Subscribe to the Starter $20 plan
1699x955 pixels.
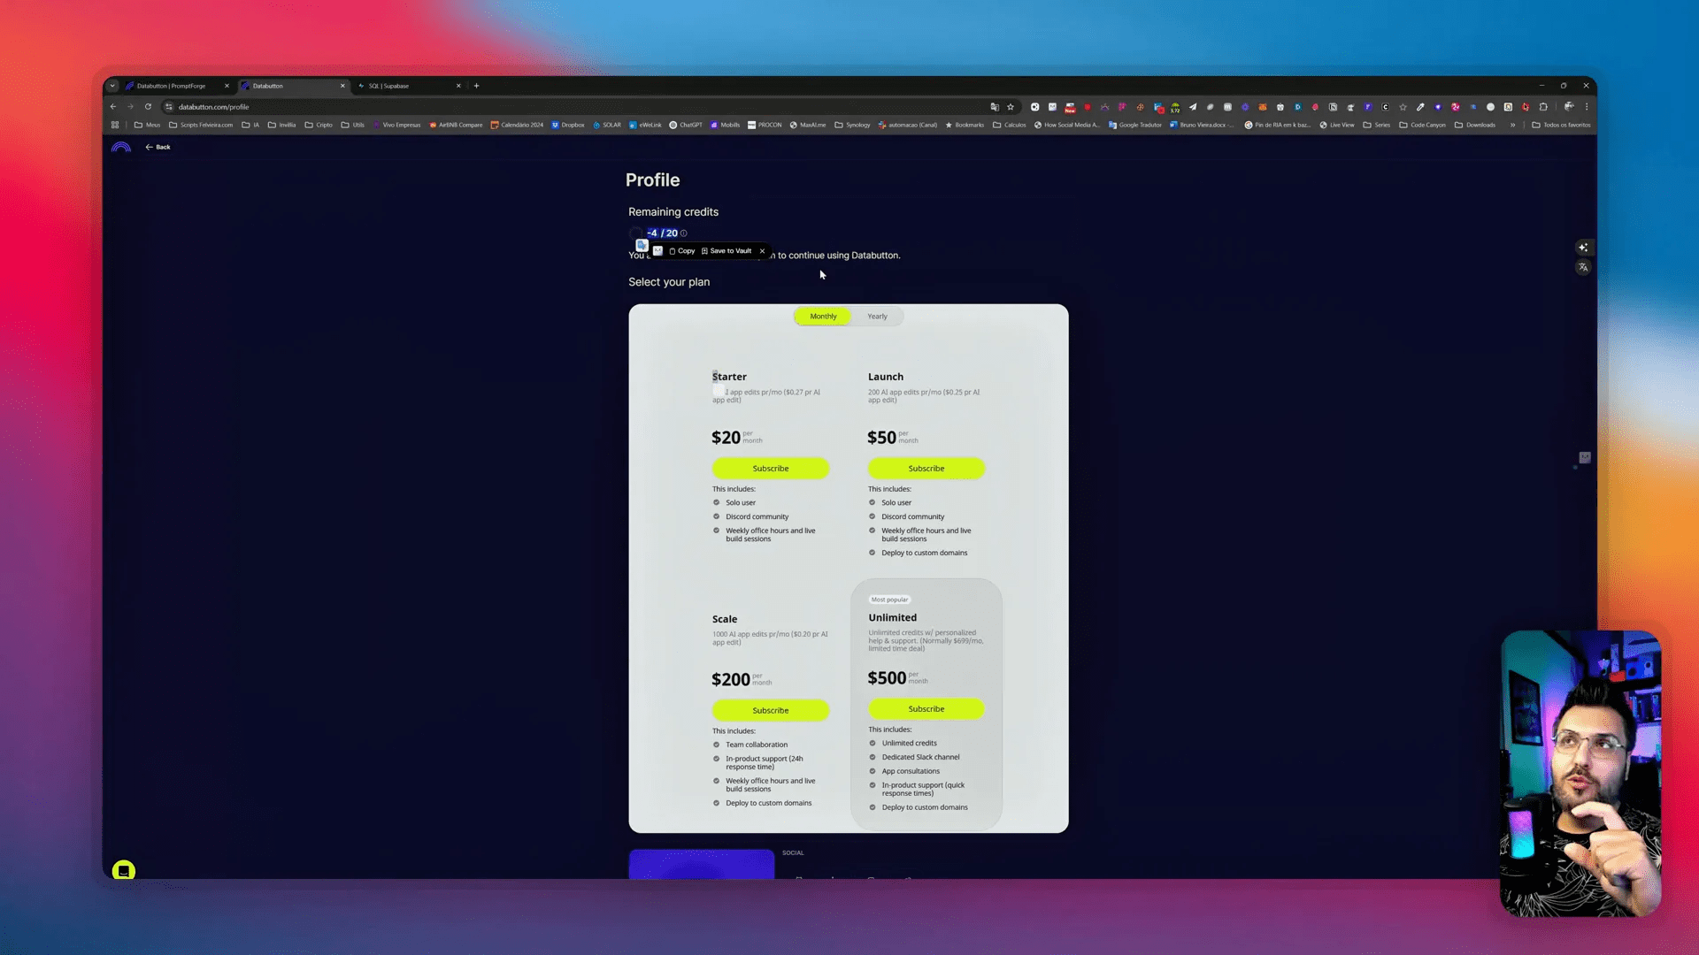tap(771, 469)
